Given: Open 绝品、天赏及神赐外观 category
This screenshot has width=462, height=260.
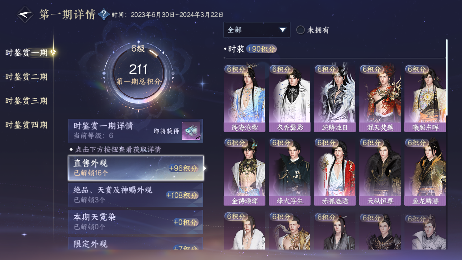Looking at the screenshot, I should tap(136, 195).
